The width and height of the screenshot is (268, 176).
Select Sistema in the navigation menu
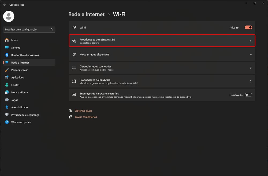16,47
